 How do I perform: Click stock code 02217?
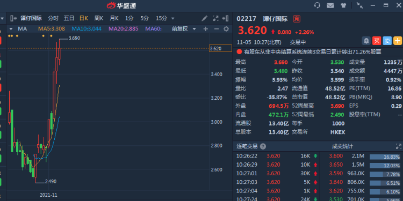[247, 18]
